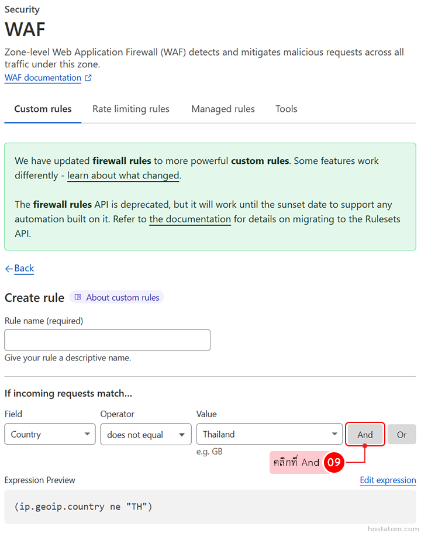421x533 pixels.
Task: Open the WAF documentation link
Action: 43,78
